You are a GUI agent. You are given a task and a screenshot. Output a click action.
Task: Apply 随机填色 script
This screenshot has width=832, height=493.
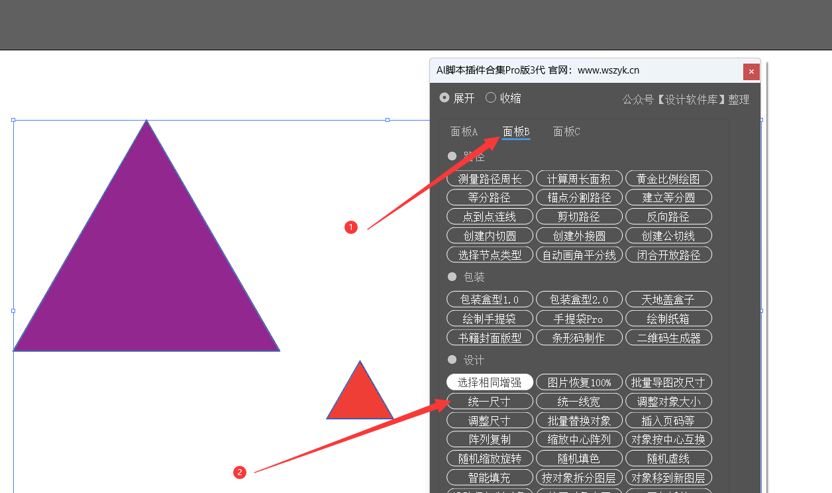coord(579,459)
